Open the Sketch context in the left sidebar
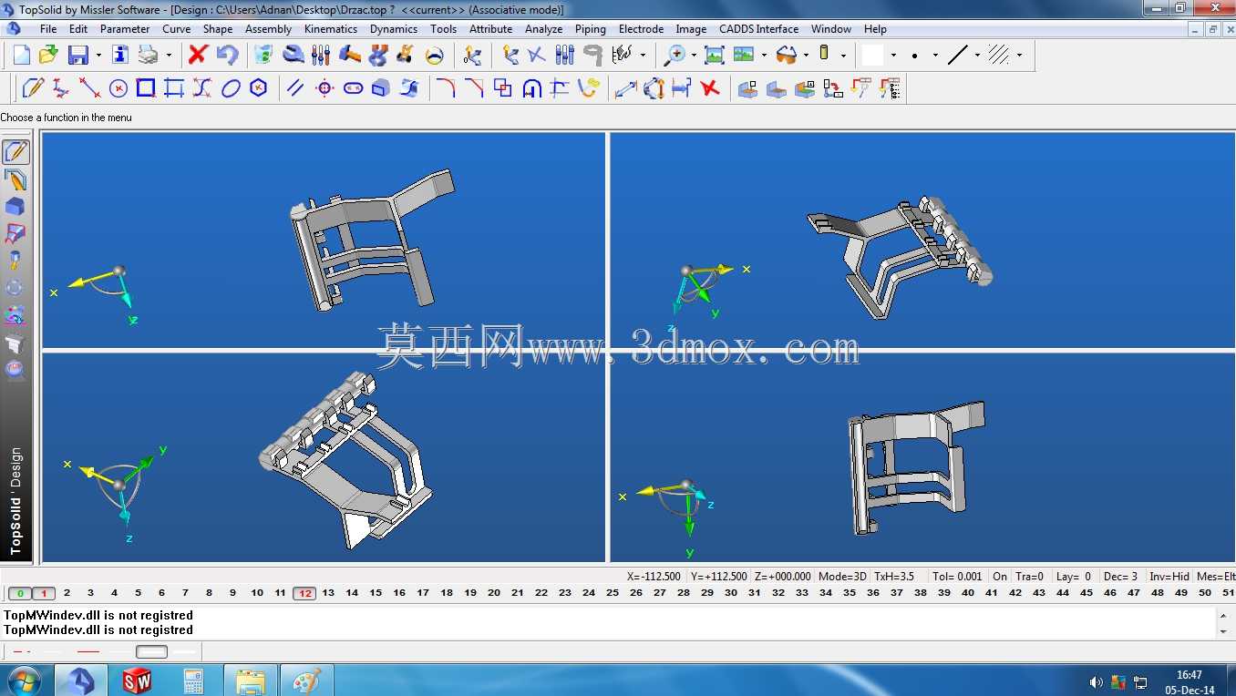 [15, 152]
